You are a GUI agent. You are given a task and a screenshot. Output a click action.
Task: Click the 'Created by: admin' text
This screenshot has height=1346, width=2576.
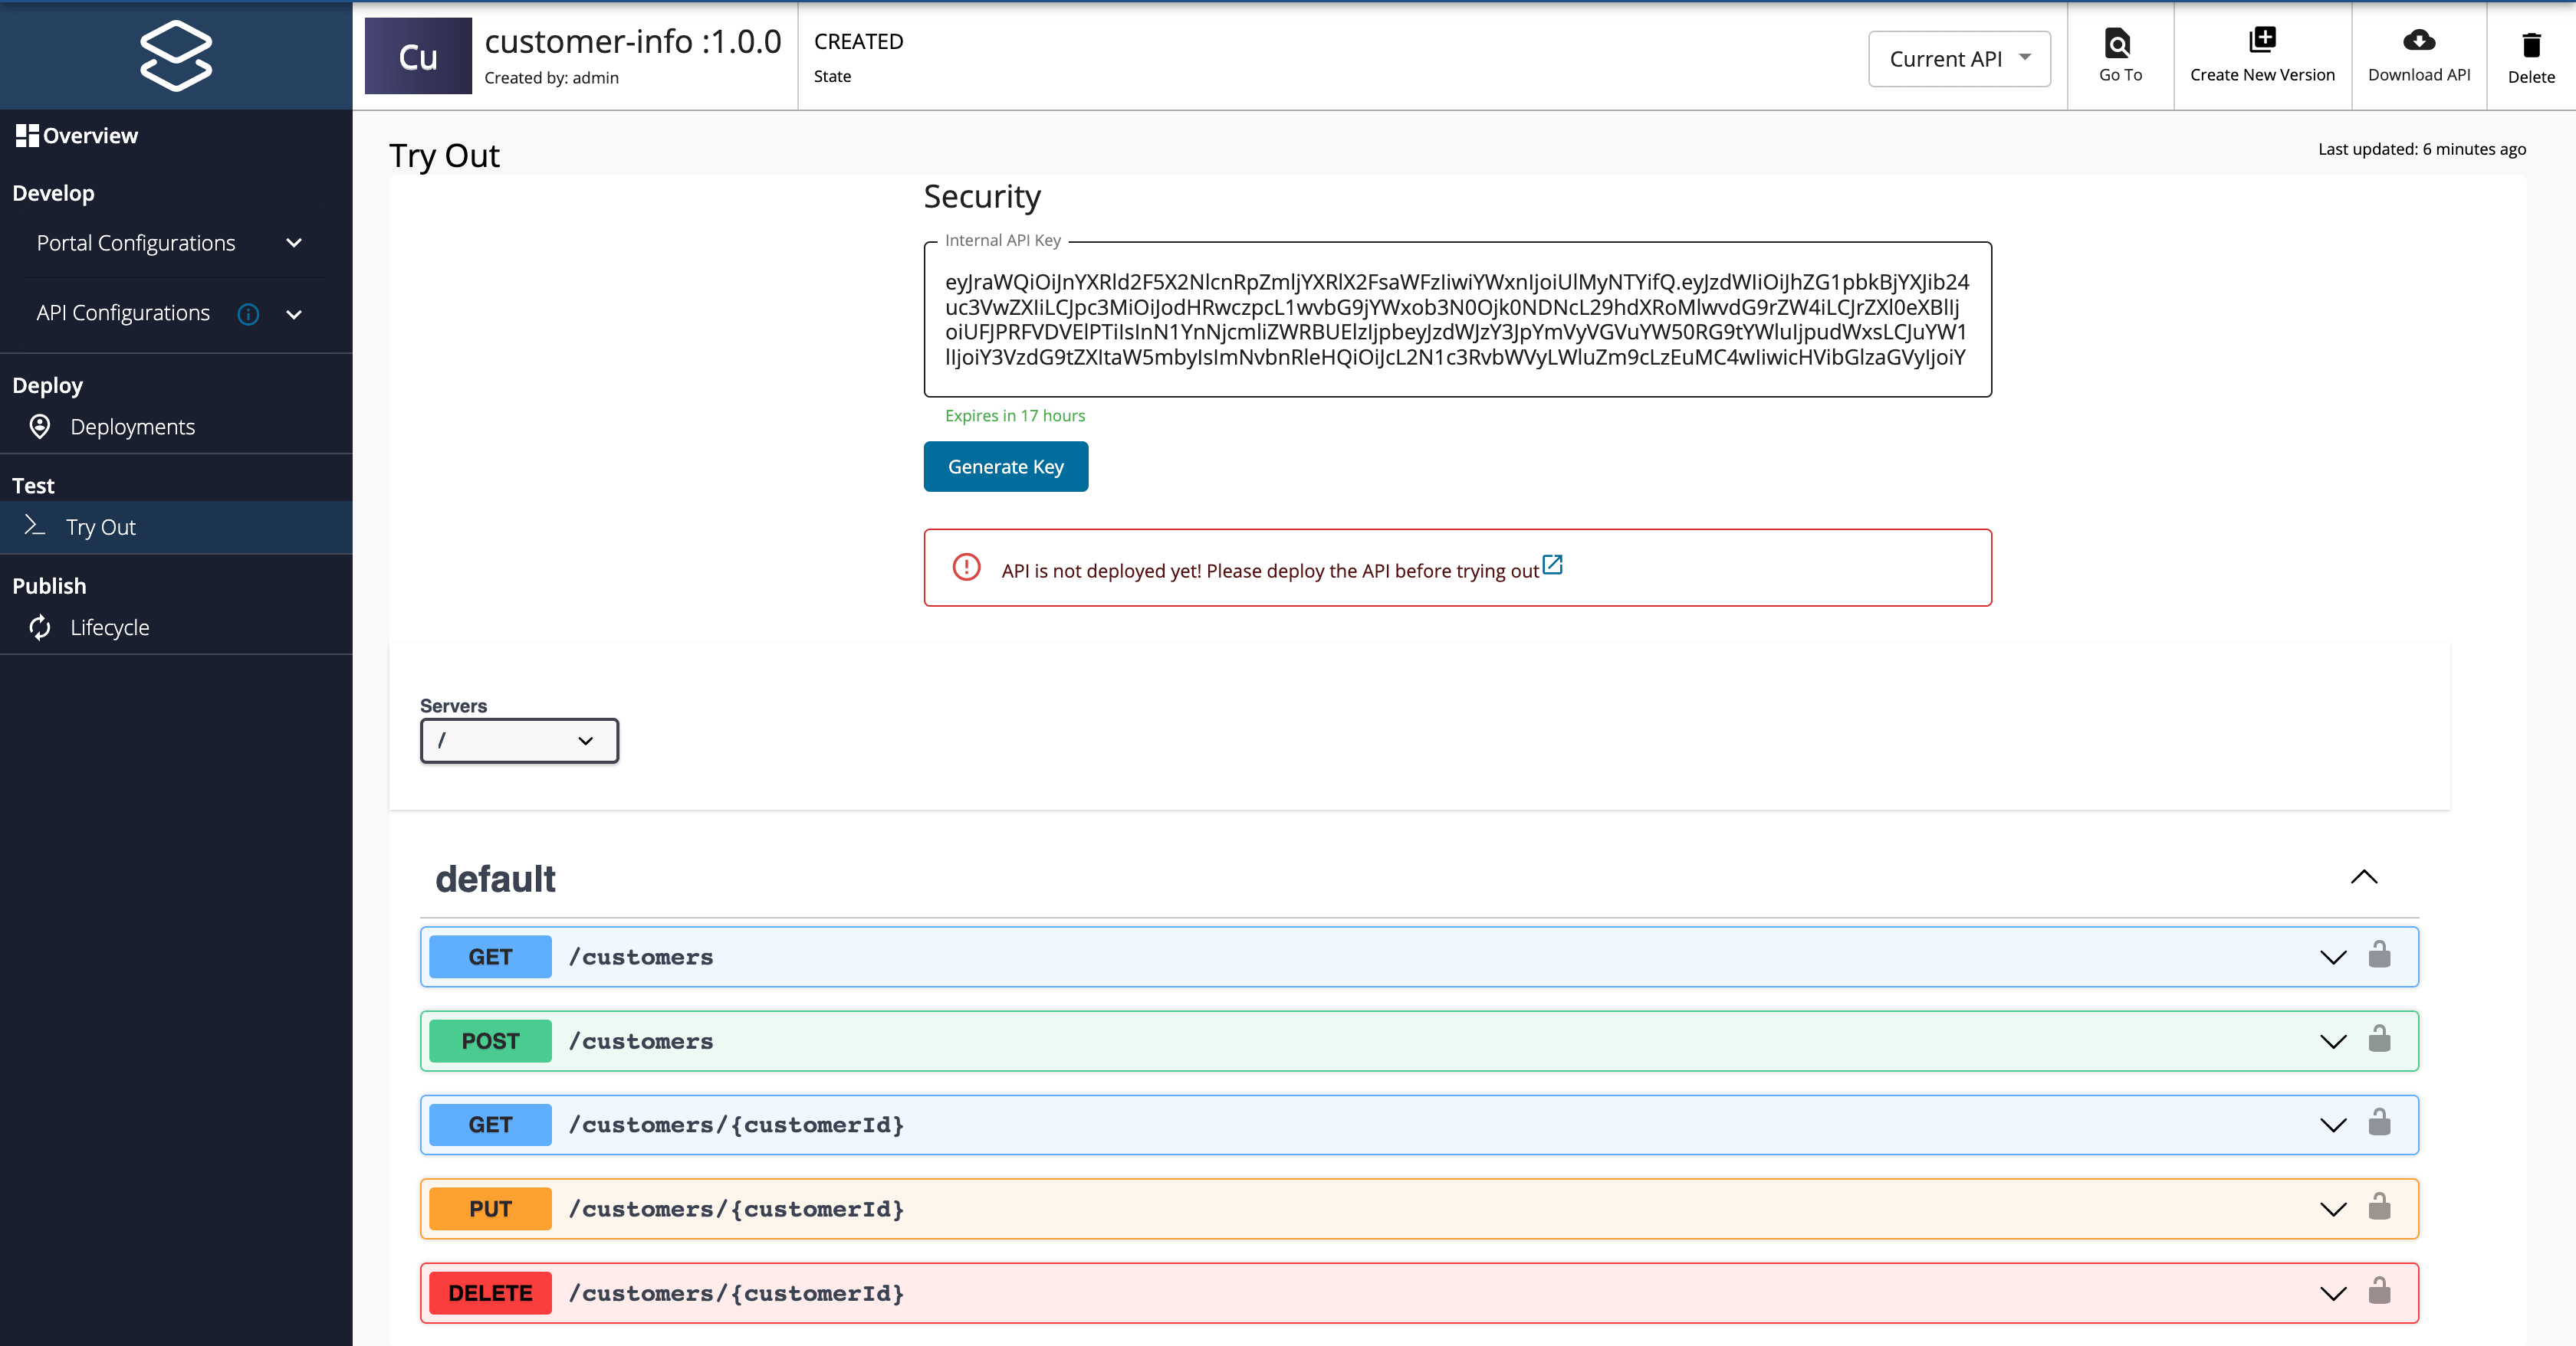551,78
